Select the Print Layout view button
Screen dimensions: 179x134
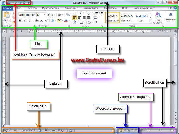pos(121,130)
